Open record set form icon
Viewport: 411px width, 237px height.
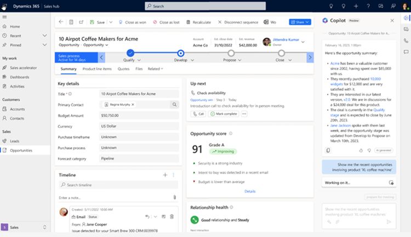71,22
